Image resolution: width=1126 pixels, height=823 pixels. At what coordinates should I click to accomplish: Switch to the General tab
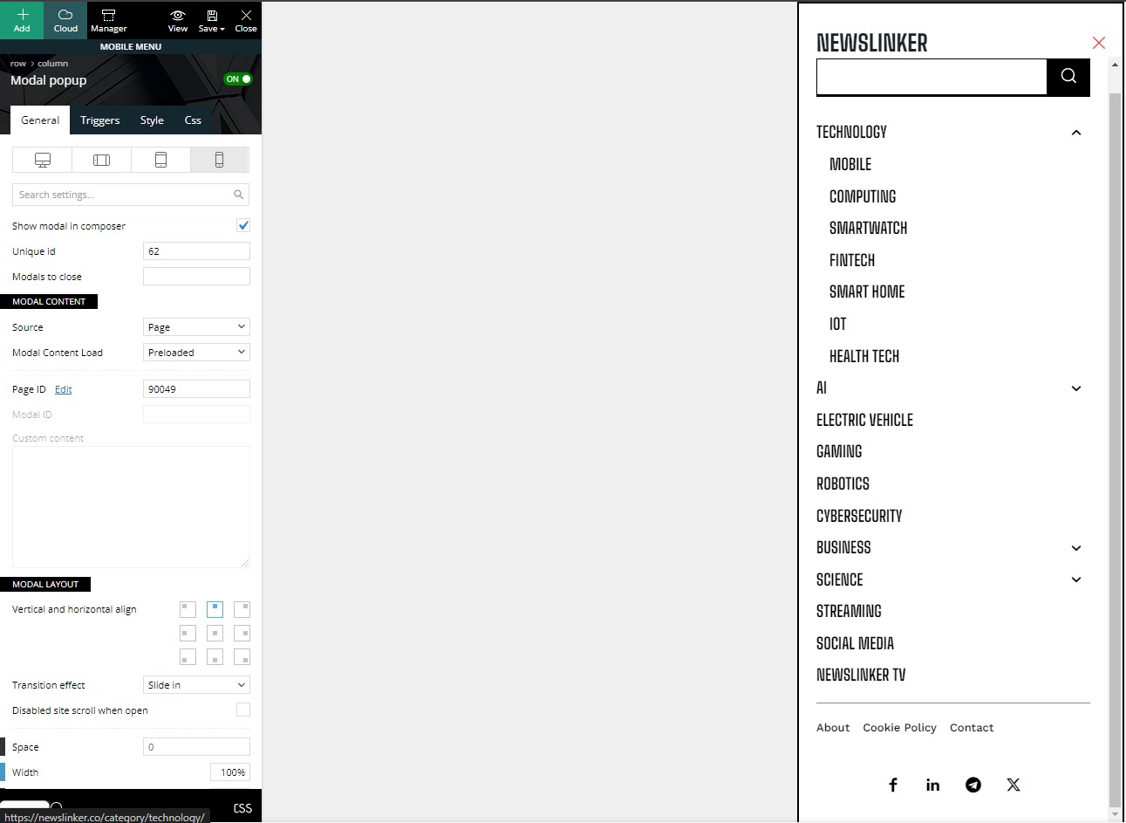[40, 120]
